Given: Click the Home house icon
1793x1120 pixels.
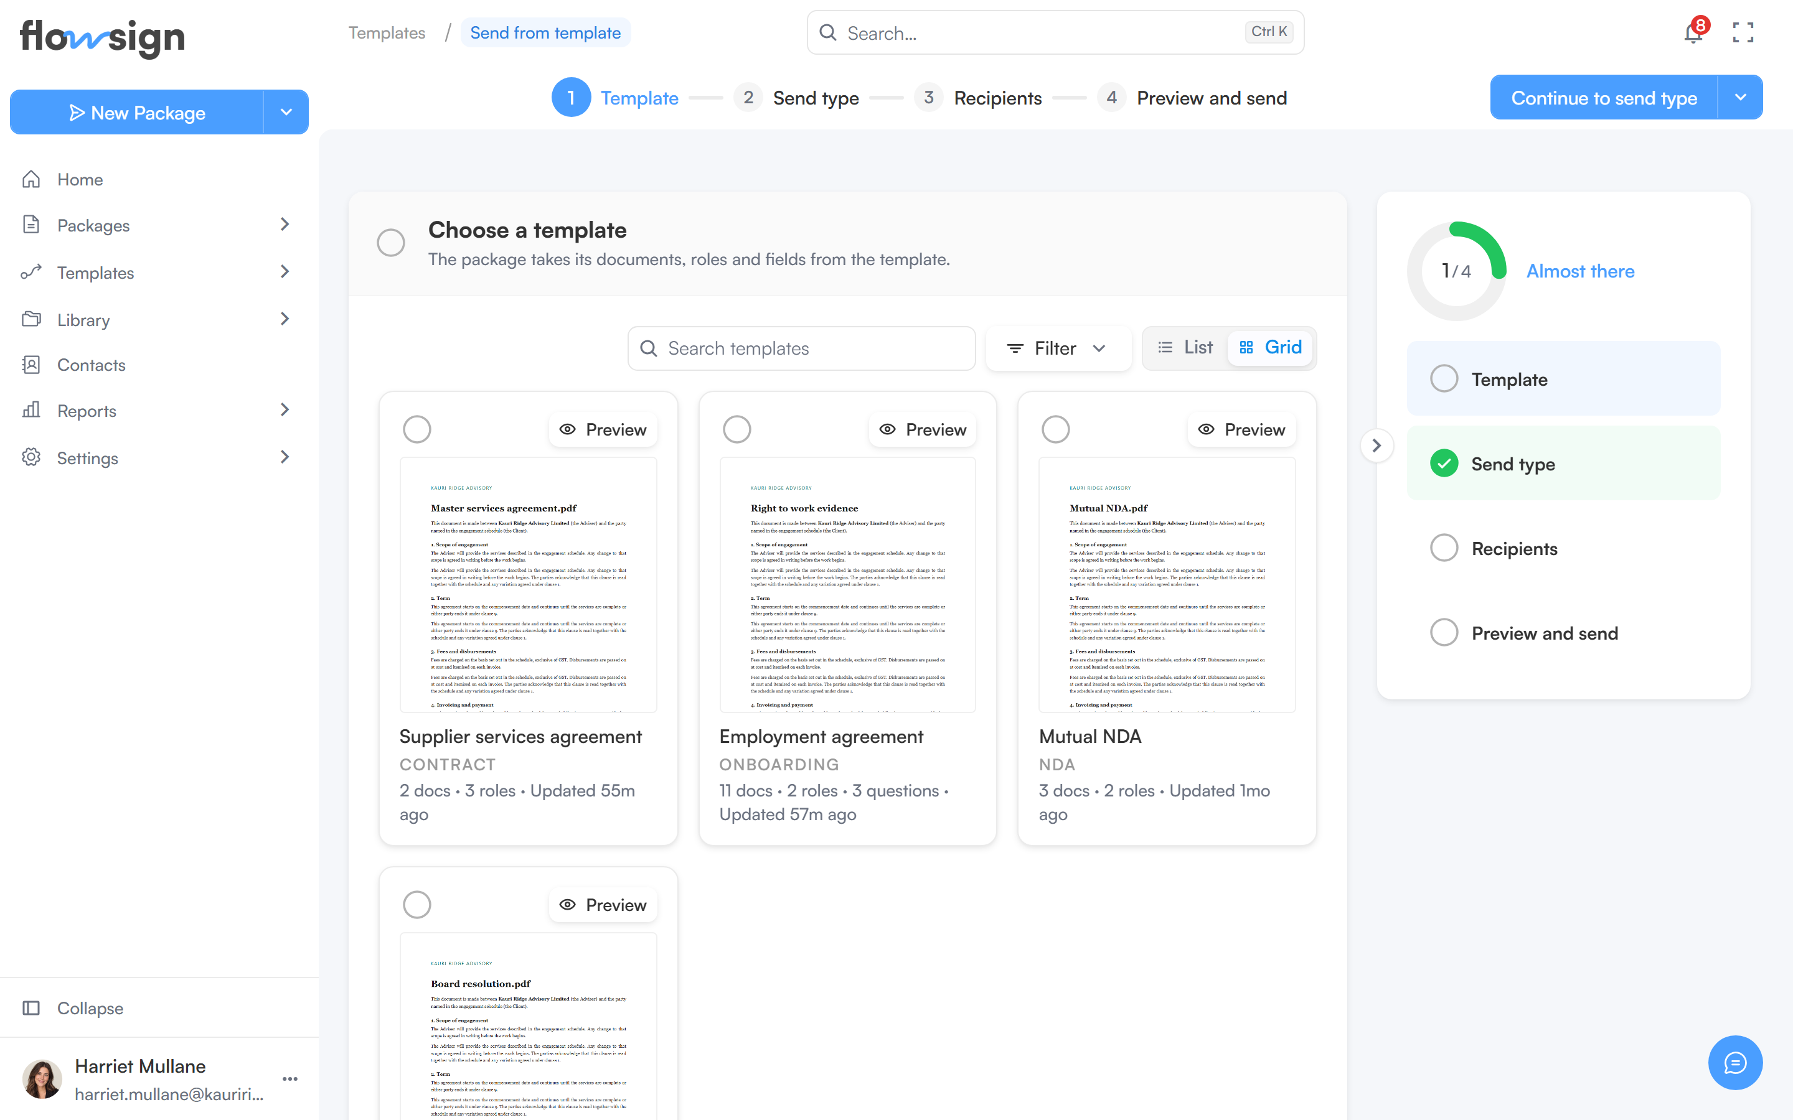Looking at the screenshot, I should tap(31, 179).
